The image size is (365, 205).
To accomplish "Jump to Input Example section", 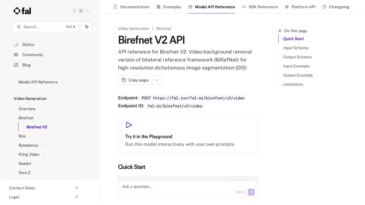I will [296, 66].
